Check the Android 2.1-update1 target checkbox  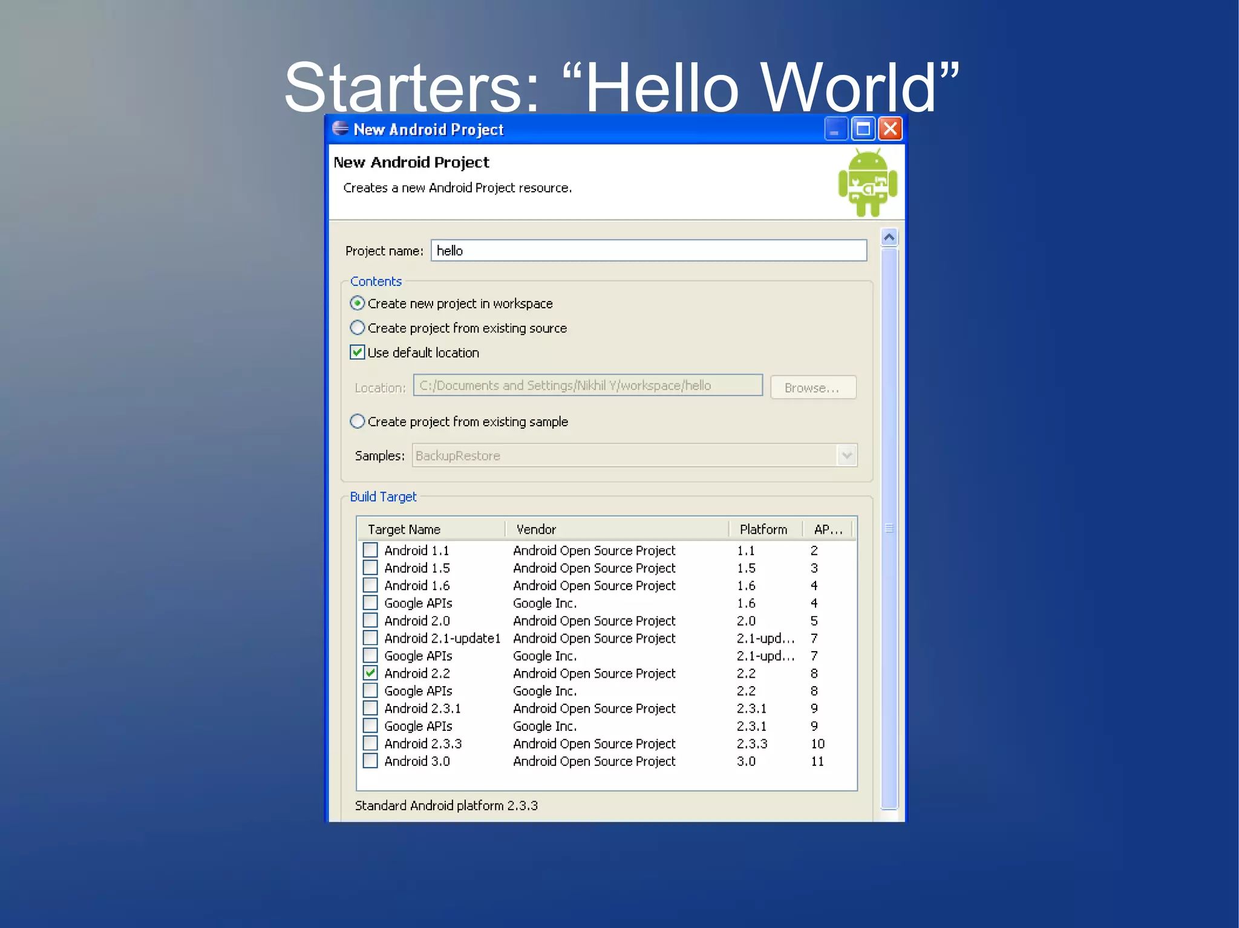click(x=370, y=638)
